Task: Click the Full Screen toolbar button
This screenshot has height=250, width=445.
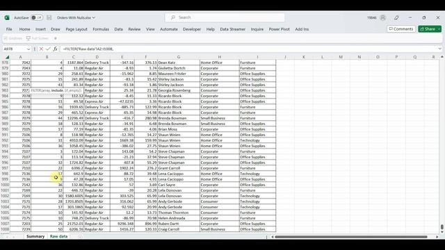Action: click(38, 38)
